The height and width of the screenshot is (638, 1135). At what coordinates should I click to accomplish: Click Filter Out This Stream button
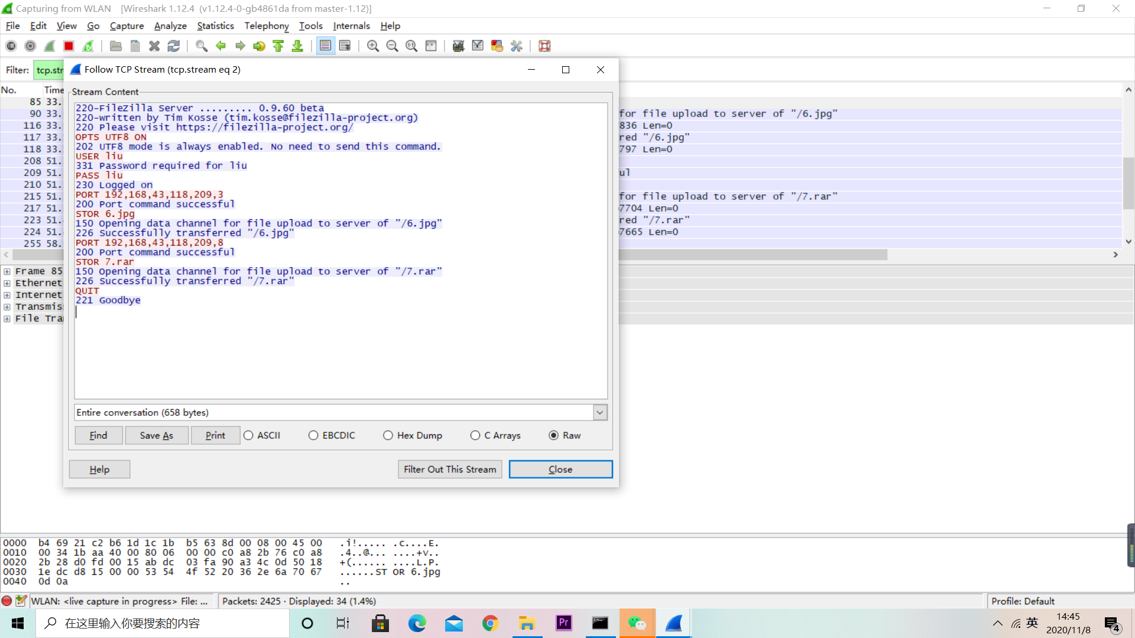pos(450,469)
